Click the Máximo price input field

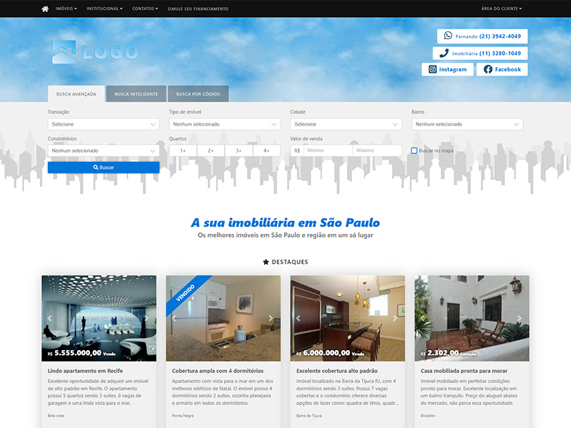tap(377, 151)
